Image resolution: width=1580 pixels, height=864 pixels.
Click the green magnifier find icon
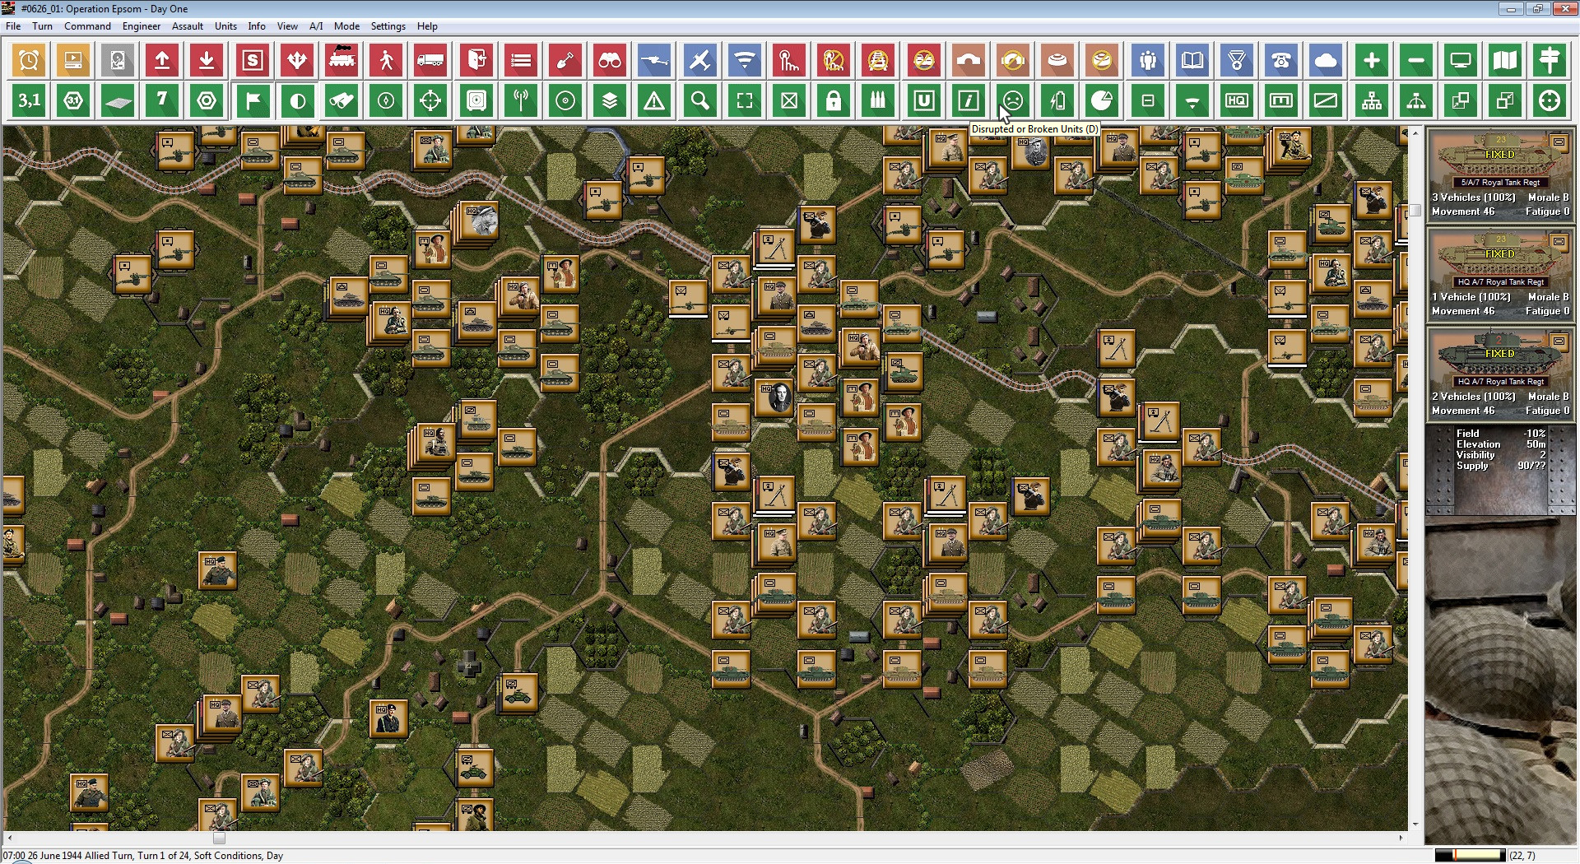700,101
